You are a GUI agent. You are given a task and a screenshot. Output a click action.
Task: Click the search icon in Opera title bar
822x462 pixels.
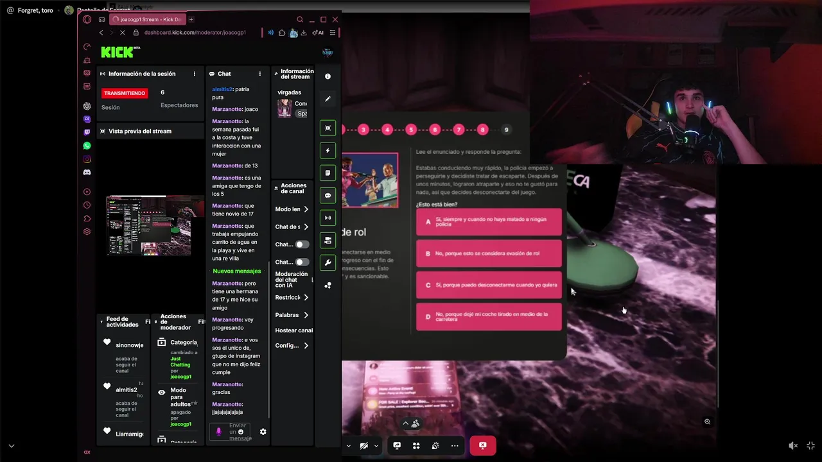pyautogui.click(x=300, y=20)
